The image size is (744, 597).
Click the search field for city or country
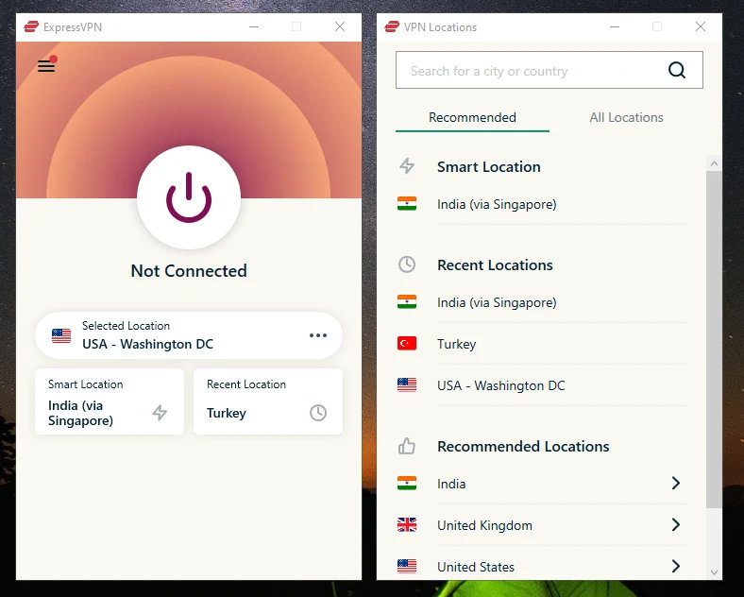tap(549, 70)
